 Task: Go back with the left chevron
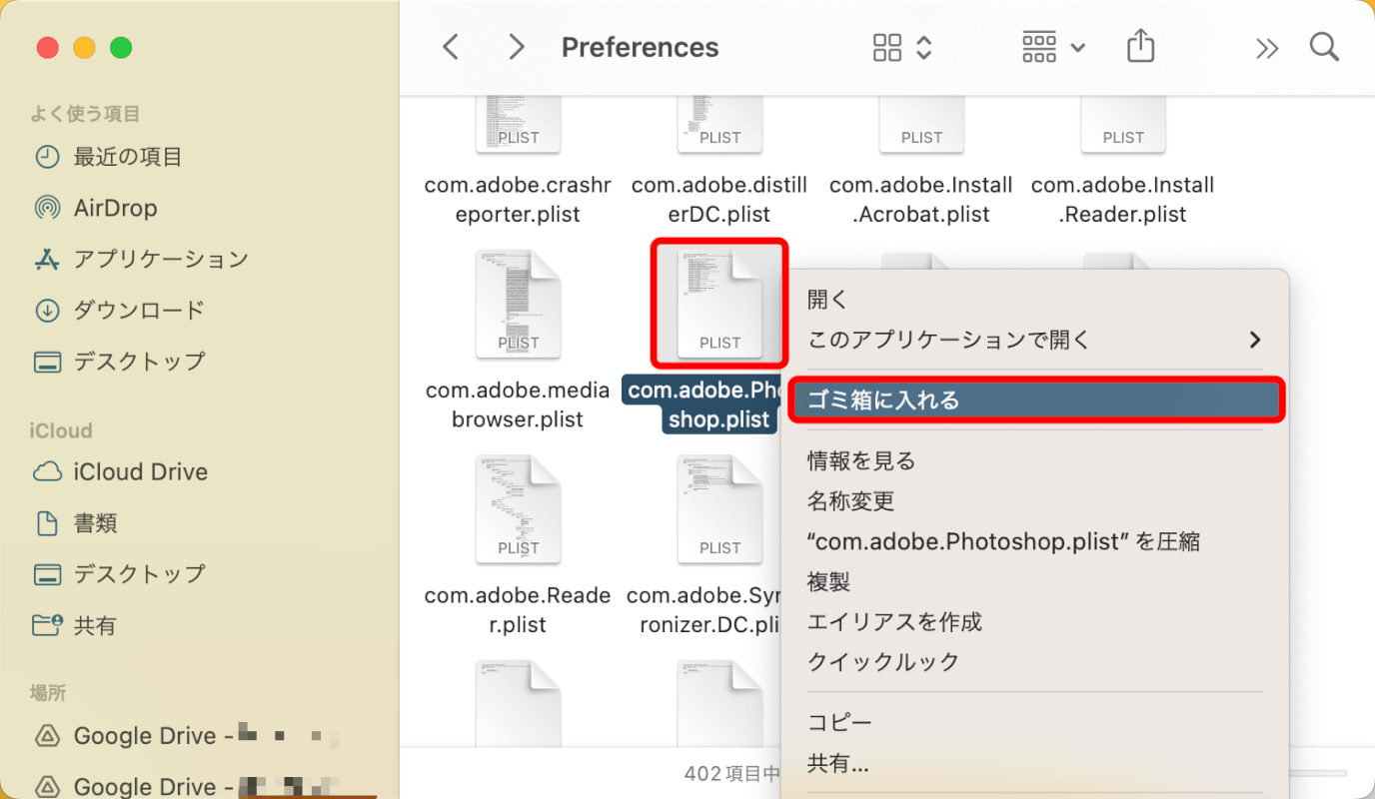click(451, 47)
